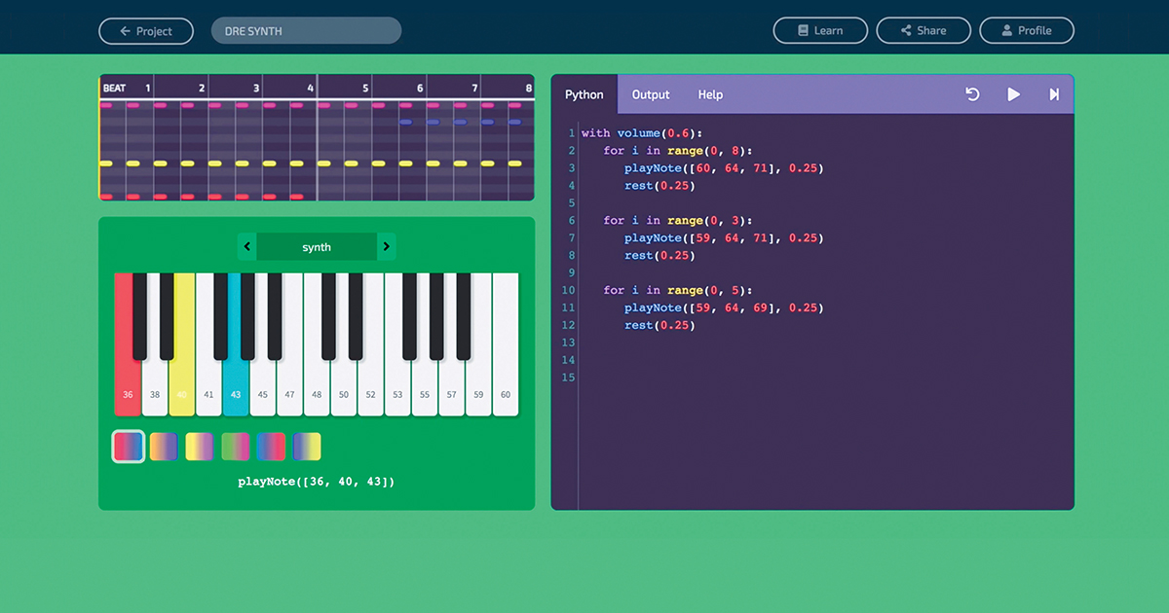Switch to the Output tab
This screenshot has width=1169, height=613.
651,93
